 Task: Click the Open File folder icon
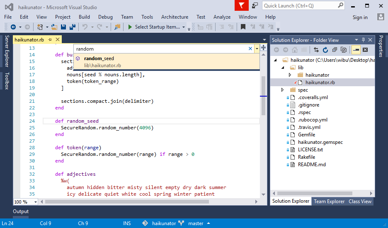point(54,27)
